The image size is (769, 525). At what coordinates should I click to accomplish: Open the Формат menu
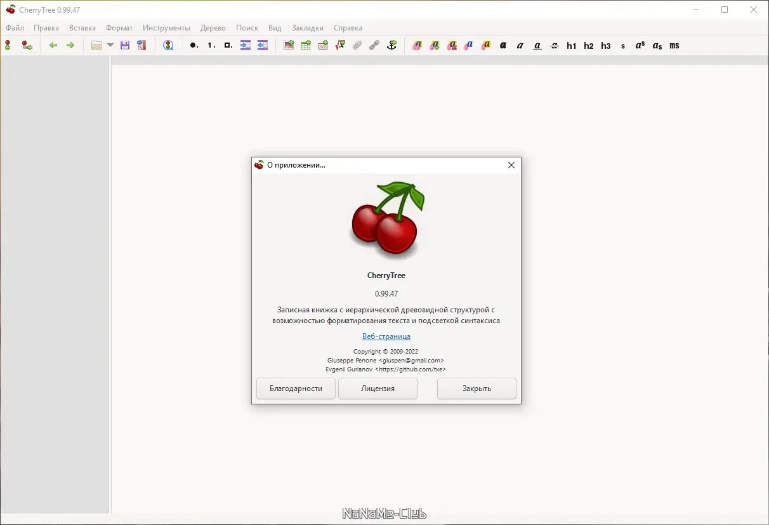pyautogui.click(x=119, y=28)
